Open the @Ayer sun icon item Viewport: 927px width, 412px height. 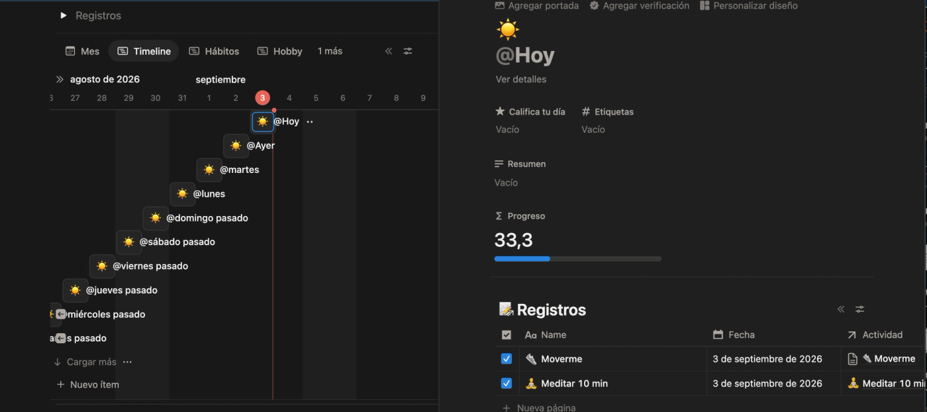coord(236,146)
